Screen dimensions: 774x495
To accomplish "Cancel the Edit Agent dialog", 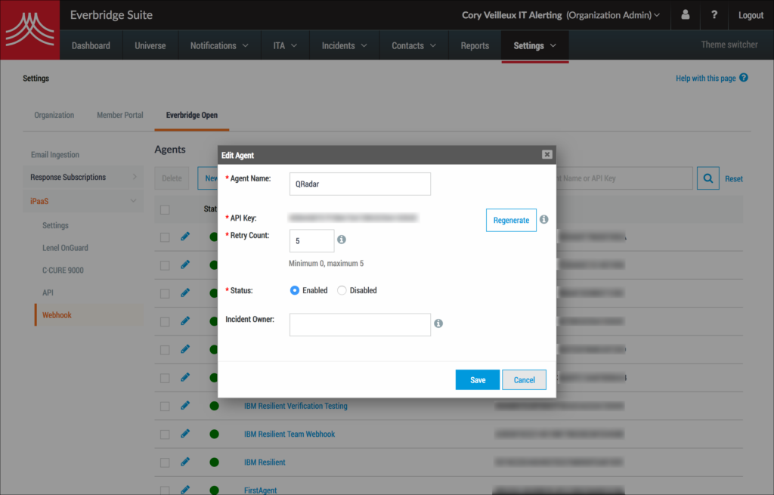I will 524,379.
